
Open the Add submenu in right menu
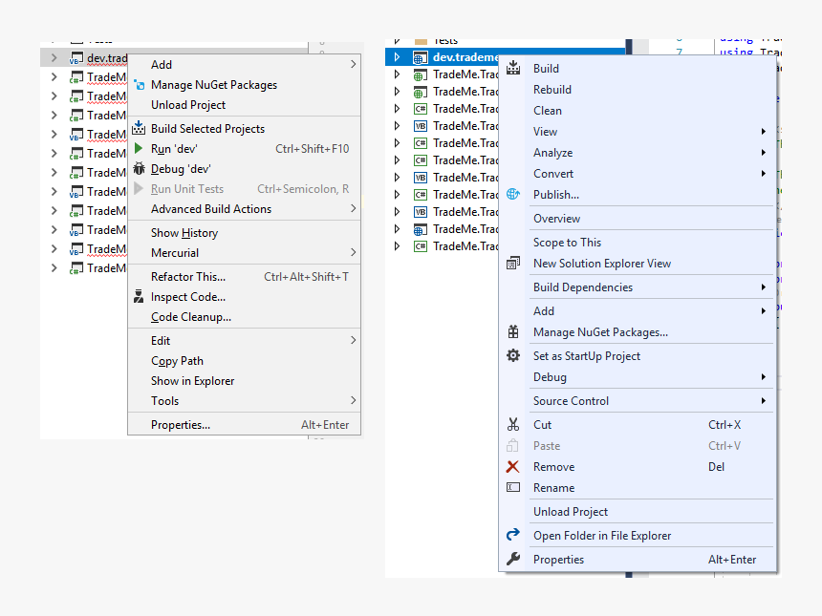click(638, 311)
